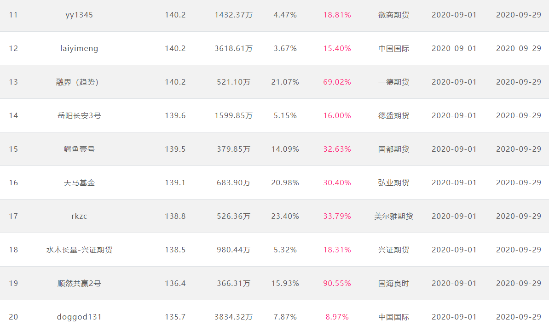Select rank number 16 cell

click(13, 183)
